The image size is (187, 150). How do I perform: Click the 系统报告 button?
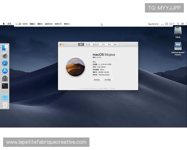pos(97,80)
